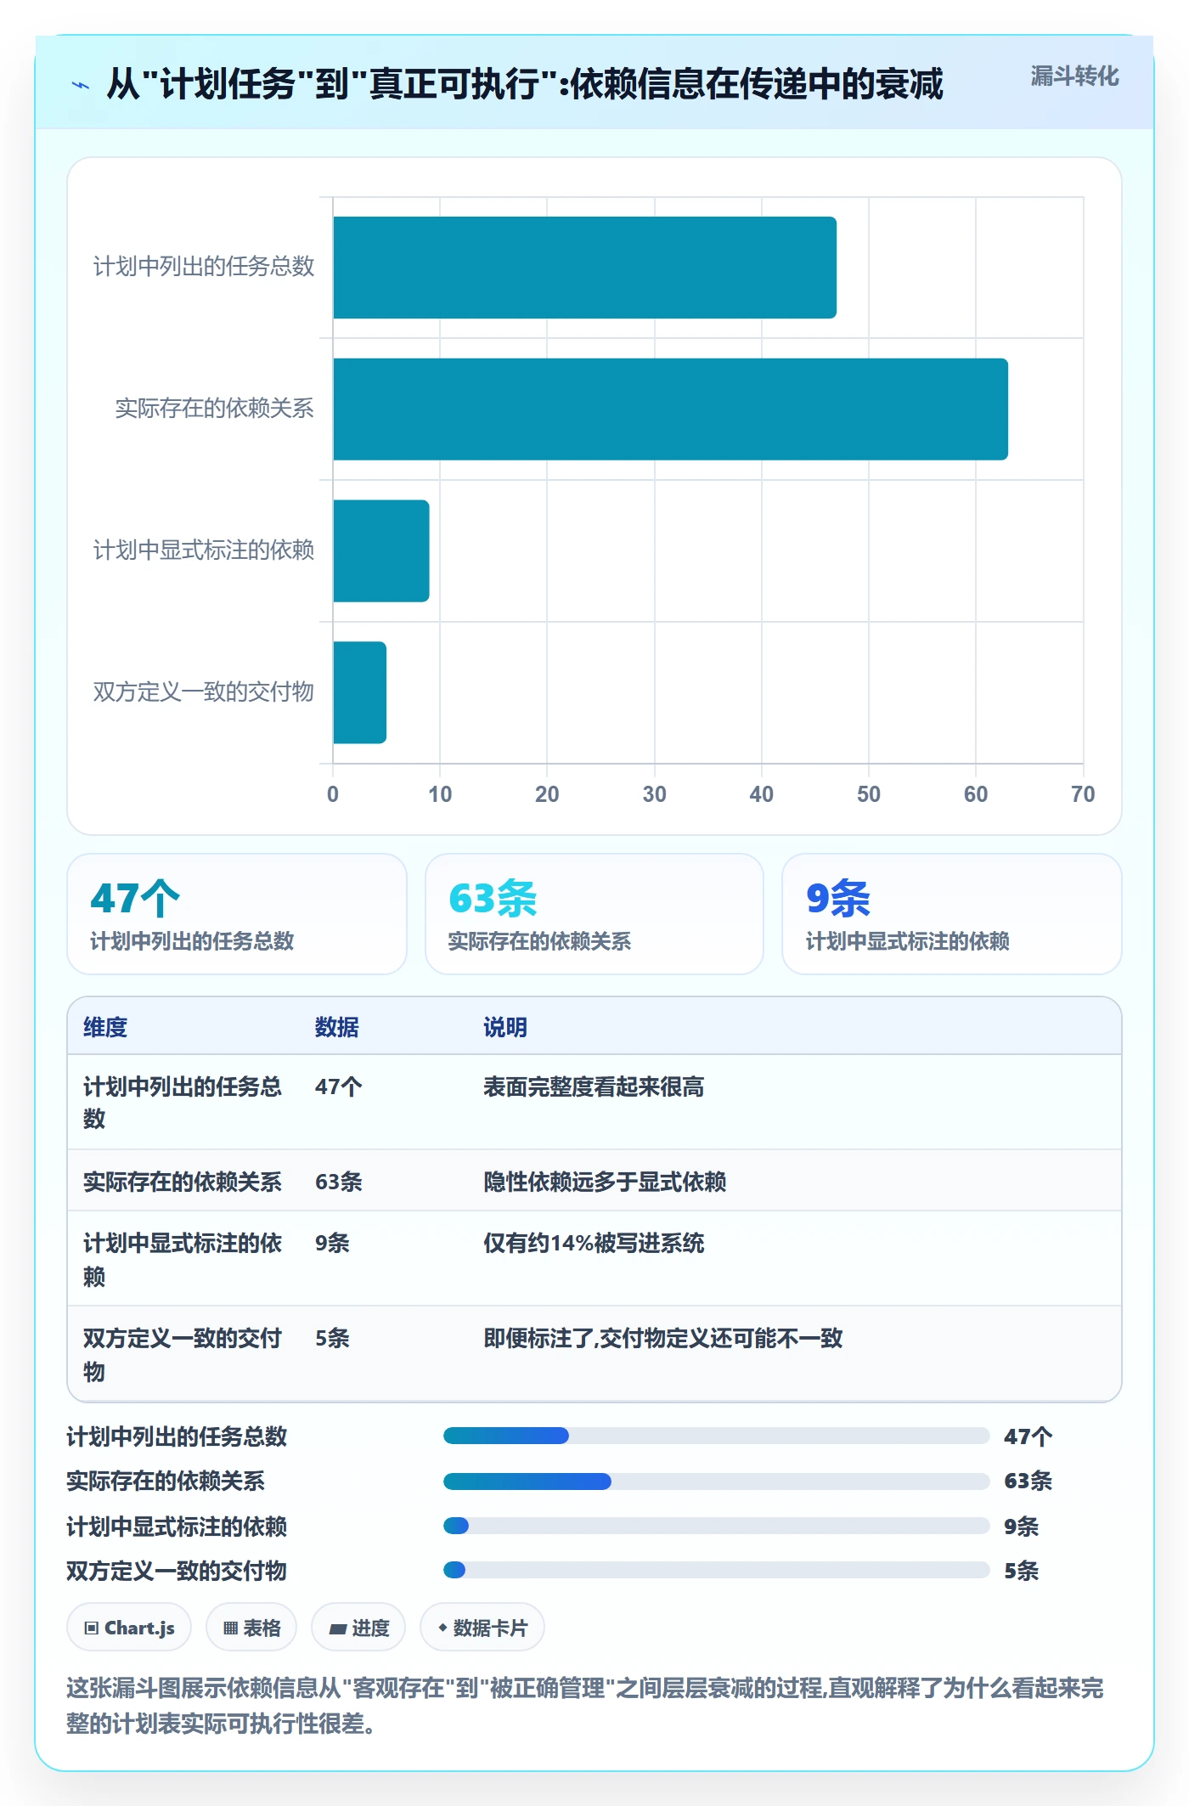Click the 63条 value in the table
This screenshot has height=1806, width=1189.
pos(339,1182)
